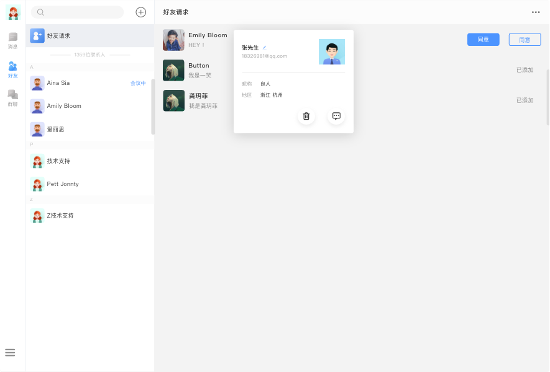Screen dimensions: 550x372
Task: Open 好友请求 friend requests entry
Action: [90, 36]
